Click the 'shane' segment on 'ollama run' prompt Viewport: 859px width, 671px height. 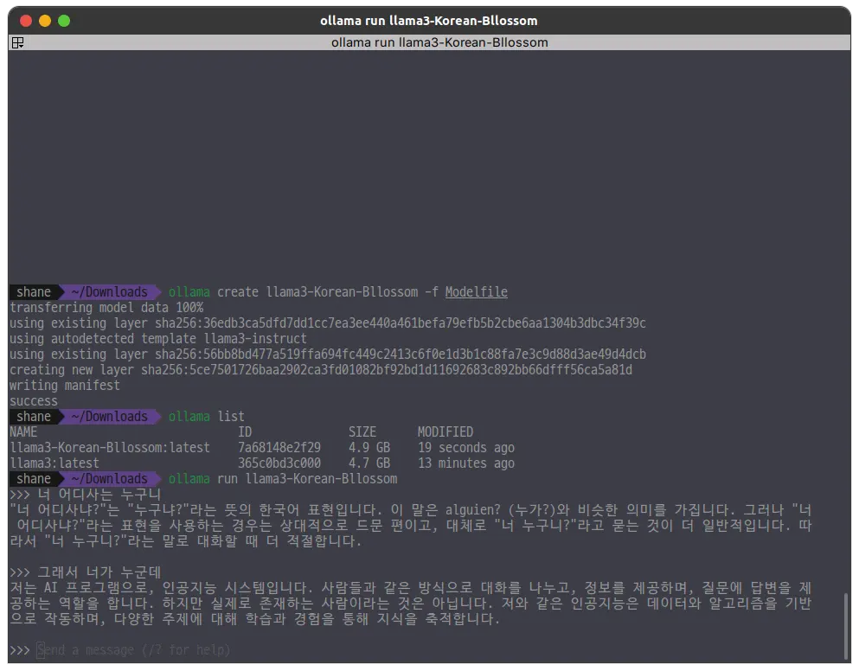coord(34,479)
